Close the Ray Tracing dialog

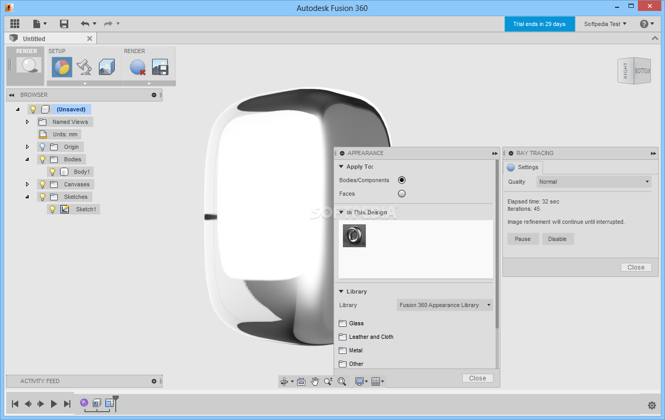click(x=636, y=267)
